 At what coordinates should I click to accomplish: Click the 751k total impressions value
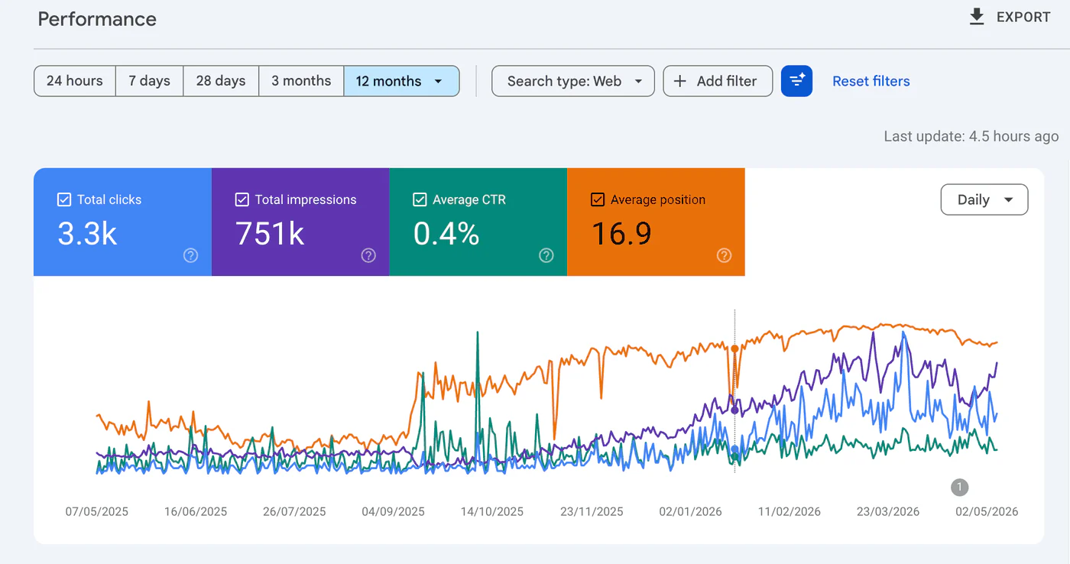coord(270,233)
